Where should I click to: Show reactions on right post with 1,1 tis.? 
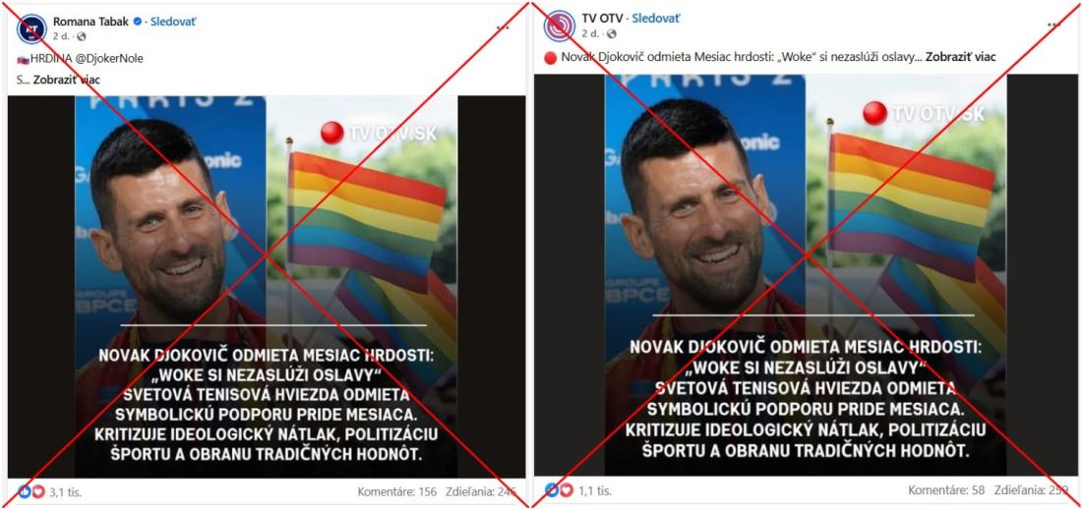tap(578, 490)
